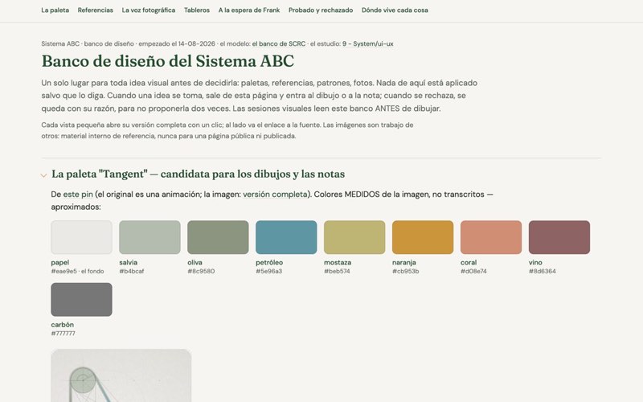This screenshot has height=402, width=643.
Task: Select the carbón gray swatch
Action: (82, 299)
